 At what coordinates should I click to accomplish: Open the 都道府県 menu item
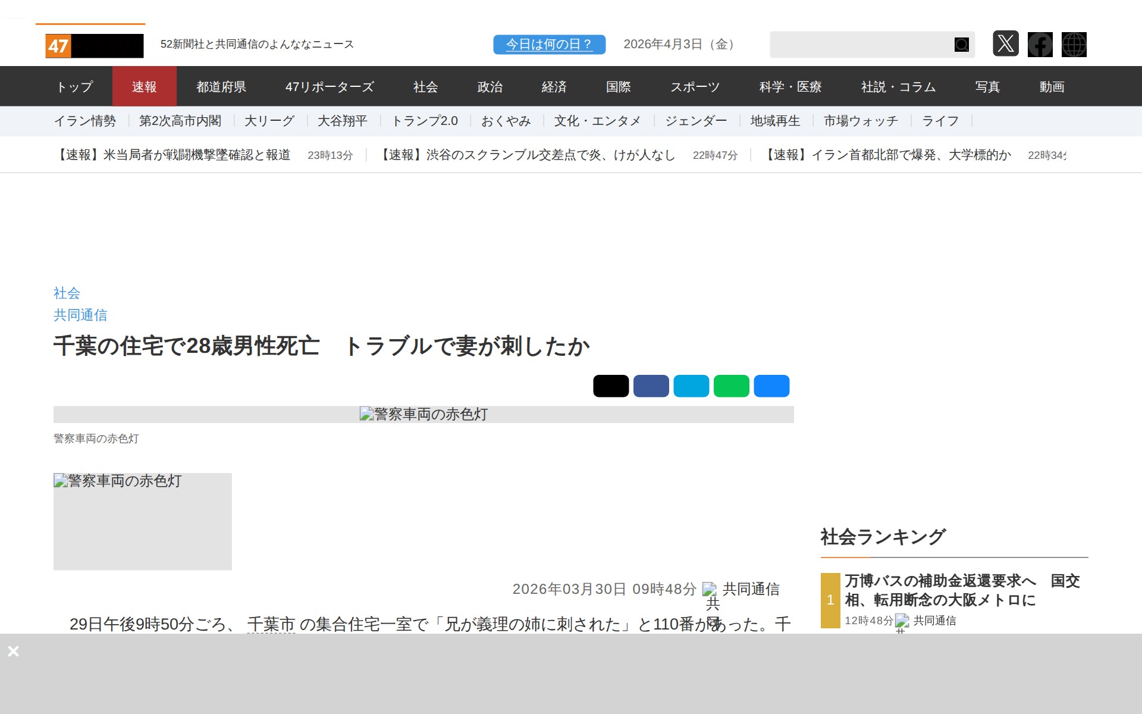click(x=221, y=87)
